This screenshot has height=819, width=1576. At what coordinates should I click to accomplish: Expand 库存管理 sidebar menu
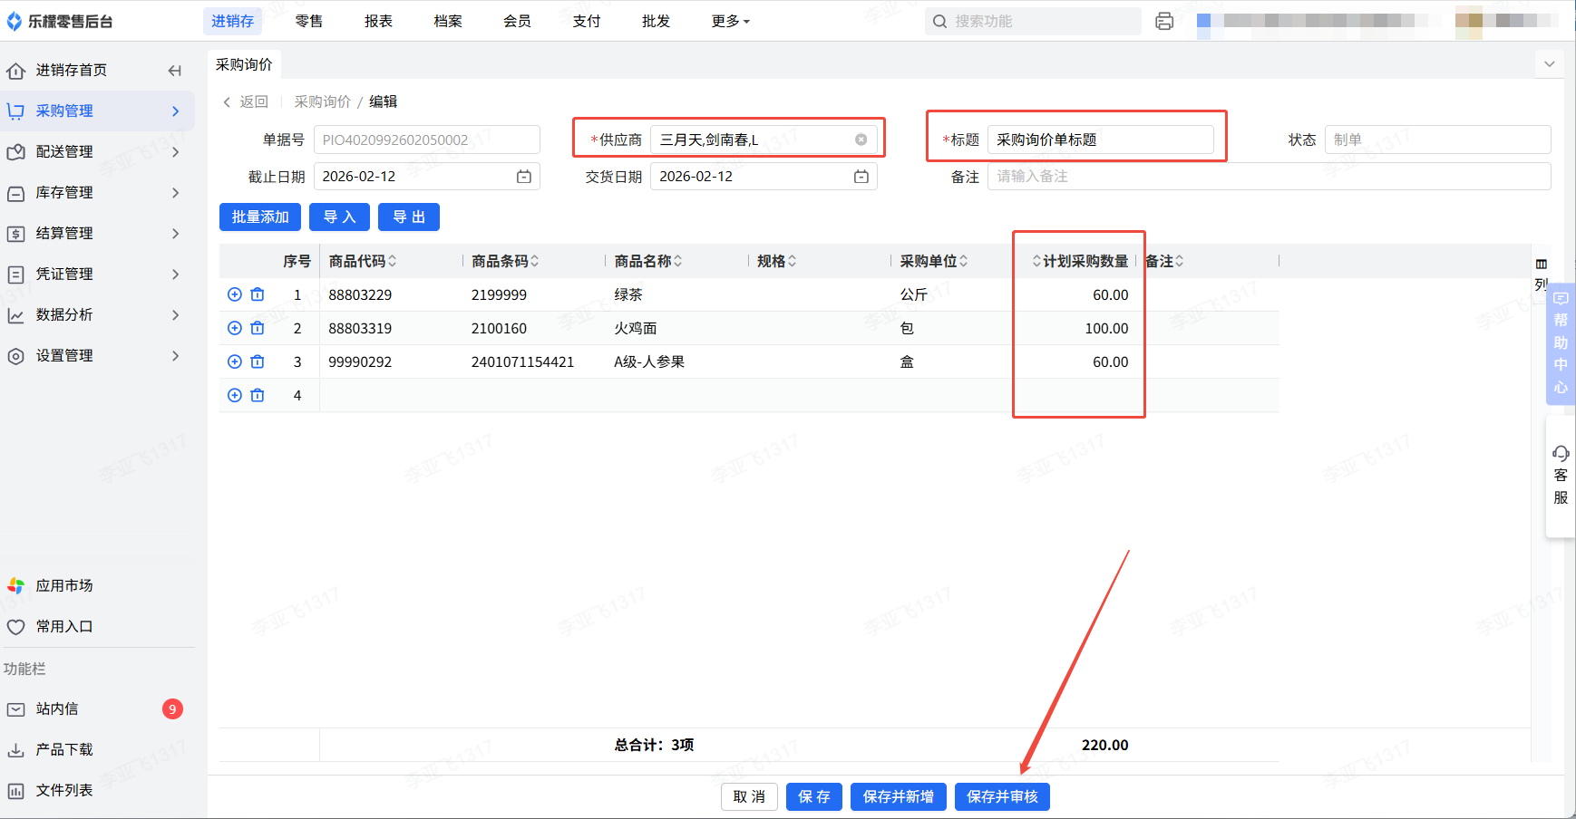pos(97,193)
